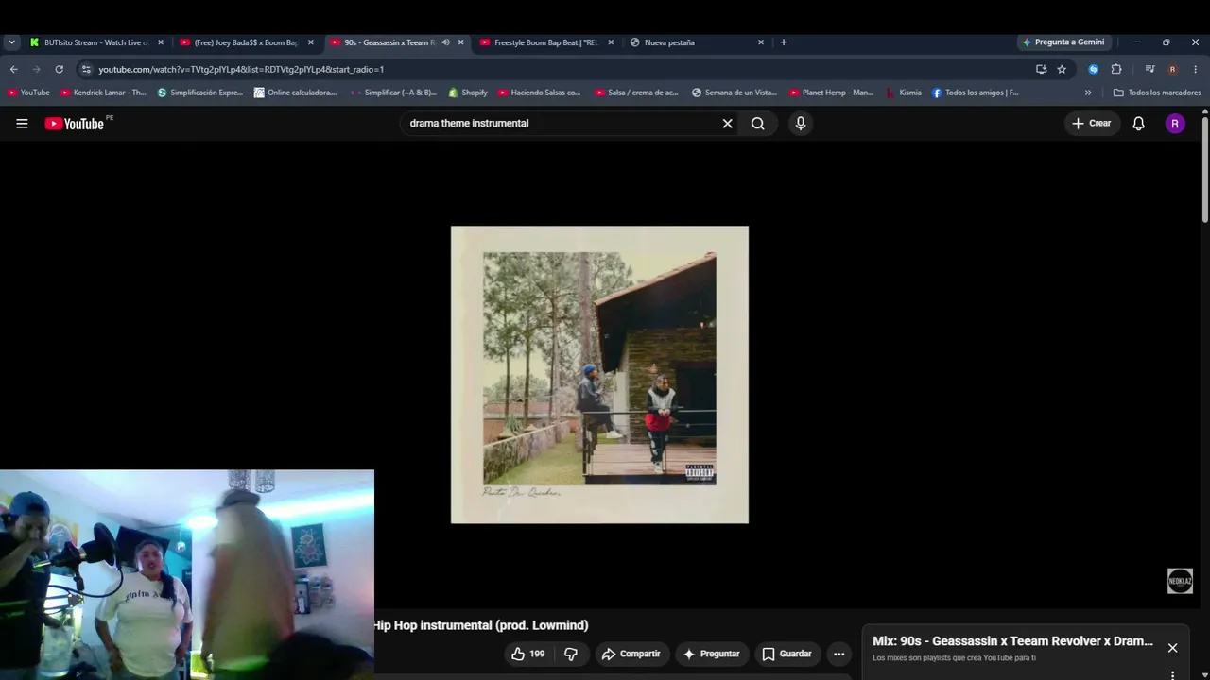Open the Semana de un Vista... bookmark

click(735, 93)
